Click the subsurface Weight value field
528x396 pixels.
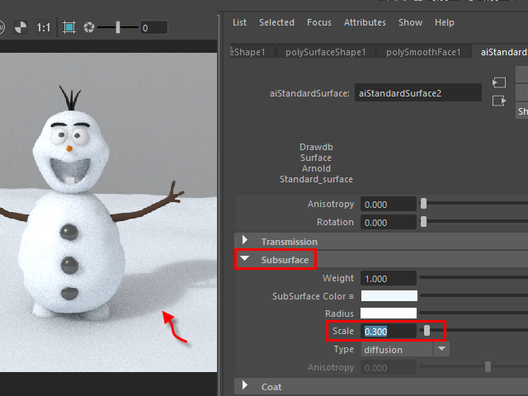coord(388,279)
